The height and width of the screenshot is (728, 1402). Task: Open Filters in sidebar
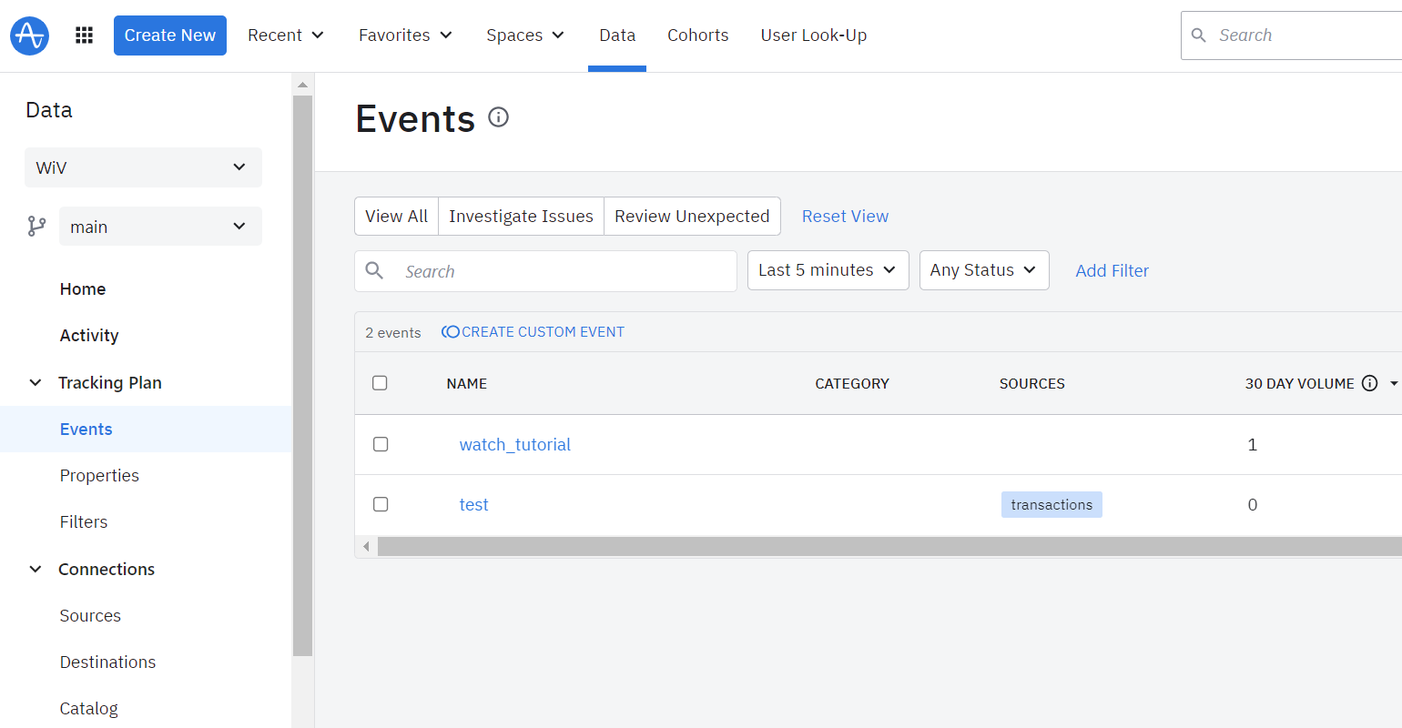pos(84,522)
